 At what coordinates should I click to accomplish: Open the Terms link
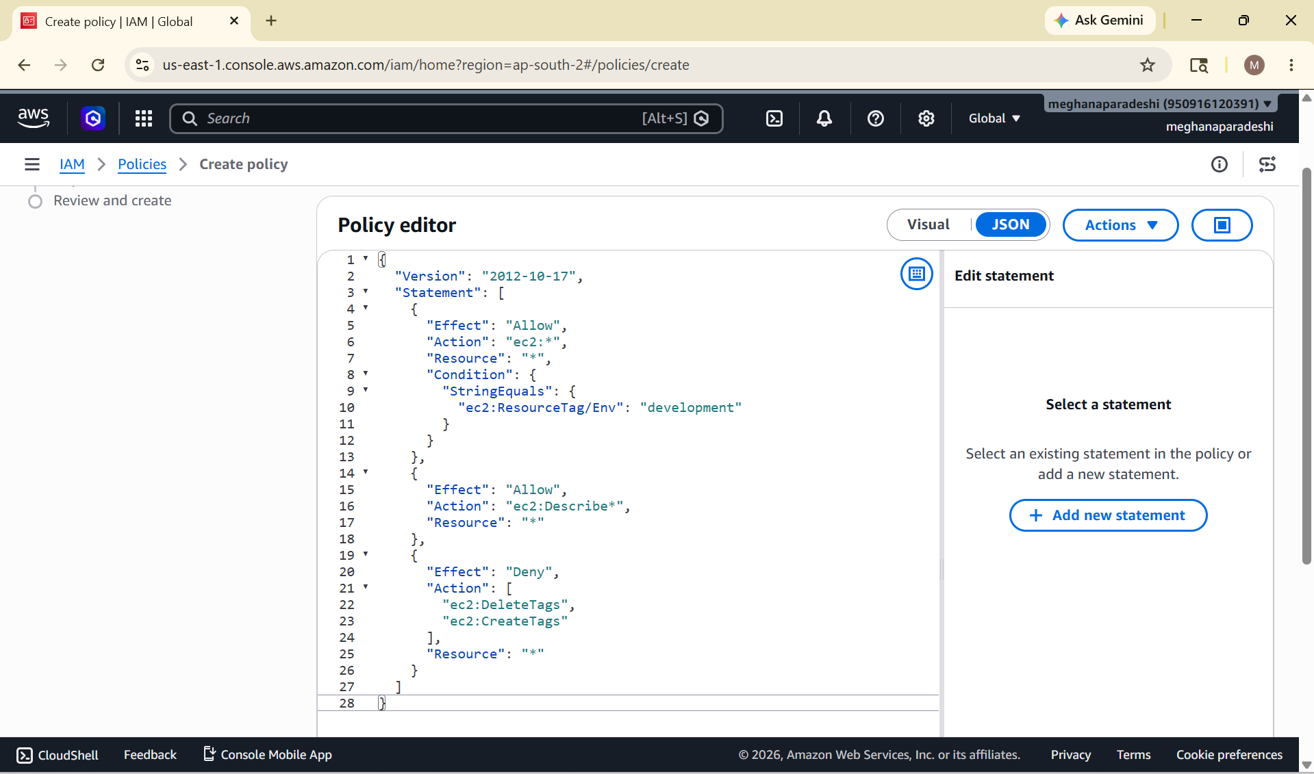[1133, 755]
